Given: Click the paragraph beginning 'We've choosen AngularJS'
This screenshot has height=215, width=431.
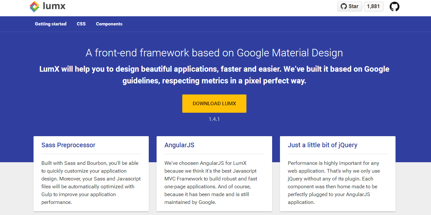Looking at the screenshot, I should point(211,182).
